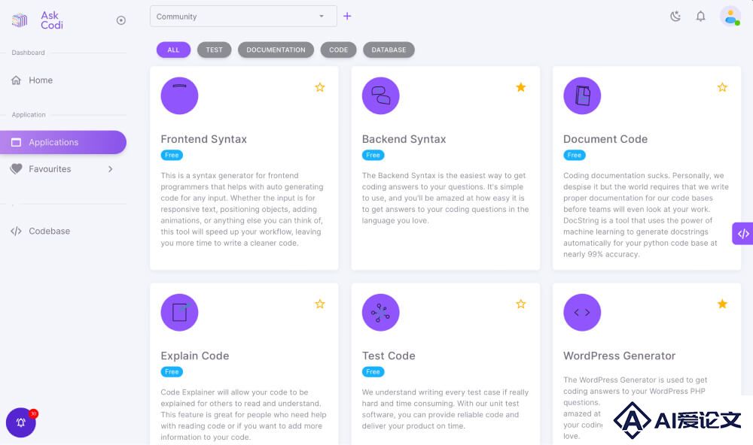The height and width of the screenshot is (445, 753).
Task: Expand the Favourites sidebar chevron
Action: coord(111,169)
